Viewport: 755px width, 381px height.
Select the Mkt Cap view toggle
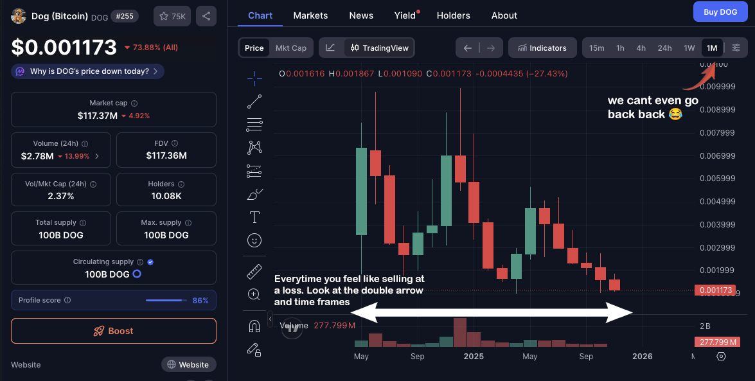(x=291, y=48)
